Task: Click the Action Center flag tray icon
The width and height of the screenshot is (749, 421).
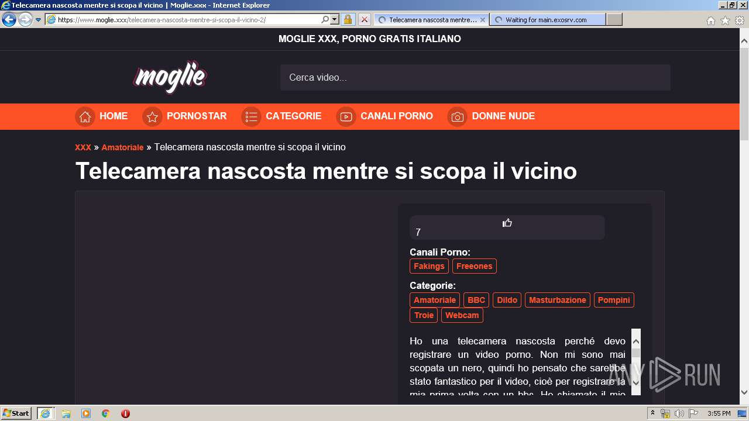Action: click(693, 413)
